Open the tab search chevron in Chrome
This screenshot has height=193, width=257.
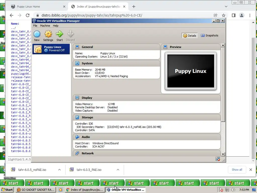point(226,7)
